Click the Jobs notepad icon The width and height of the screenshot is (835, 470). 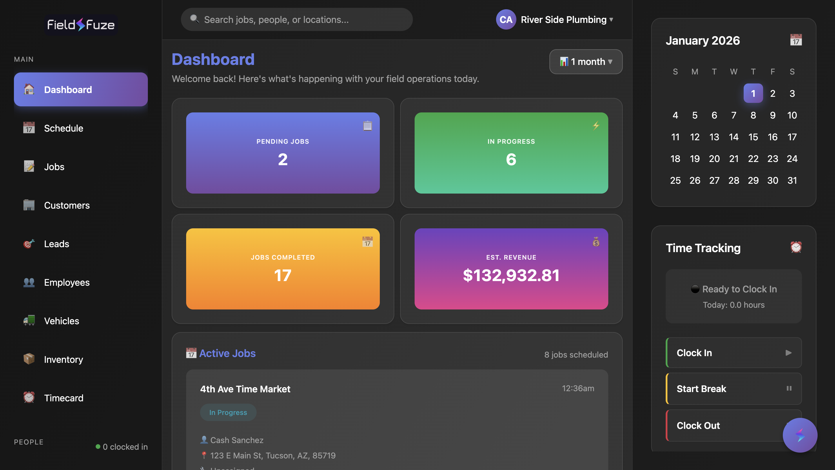point(29,167)
